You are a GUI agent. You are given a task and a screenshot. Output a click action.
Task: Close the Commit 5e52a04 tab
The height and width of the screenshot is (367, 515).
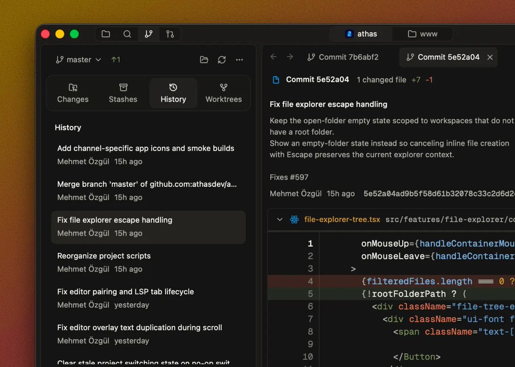click(490, 57)
